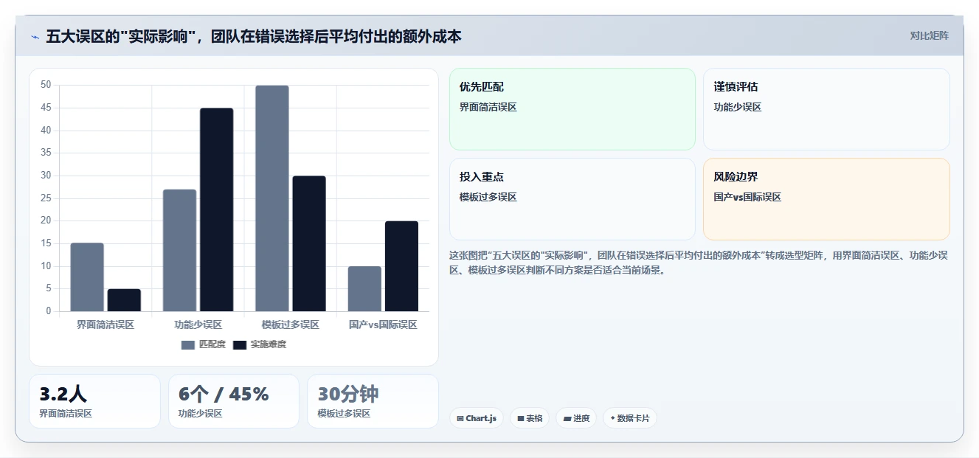Click the description paragraph below the matrix
979x458 pixels.
tap(699, 263)
